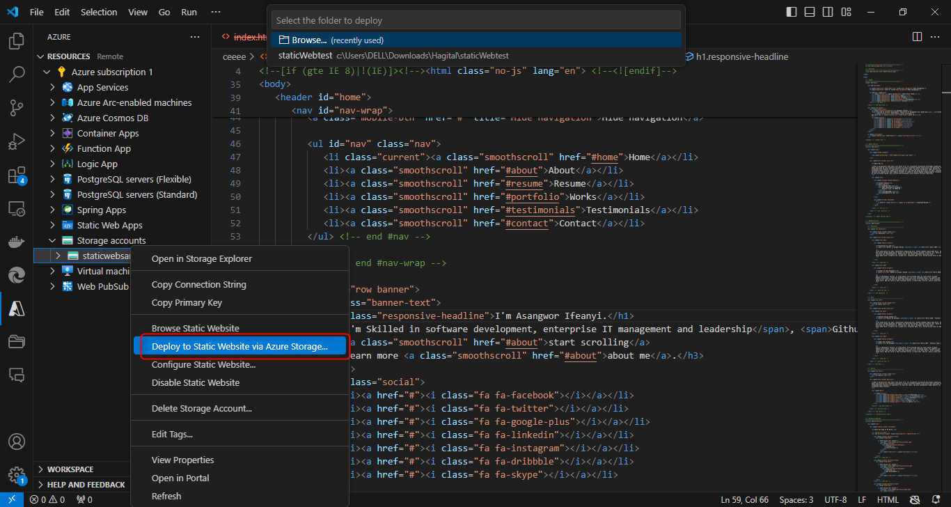Toggle the primary side bar layout button
Viewport: 951px width, 507px height.
[791, 12]
